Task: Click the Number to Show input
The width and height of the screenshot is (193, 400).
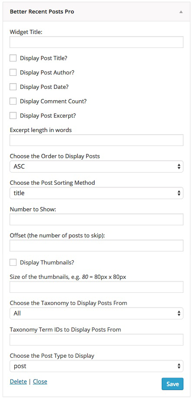Action: click(96, 219)
